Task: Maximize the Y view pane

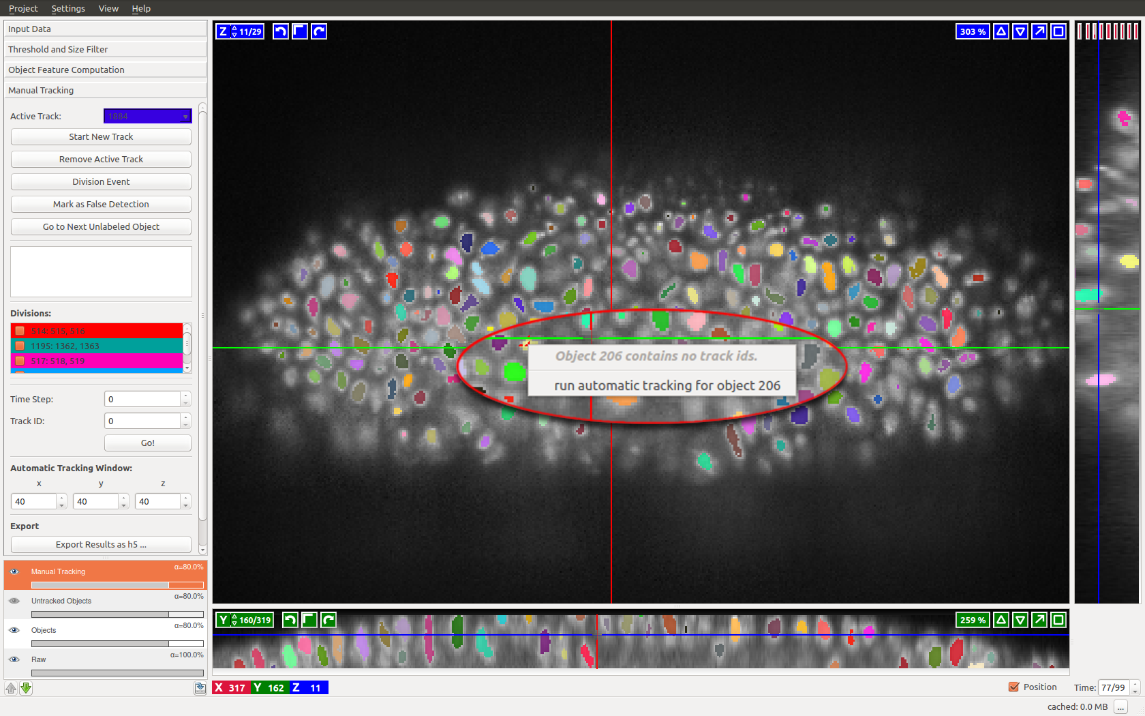Action: [1058, 620]
